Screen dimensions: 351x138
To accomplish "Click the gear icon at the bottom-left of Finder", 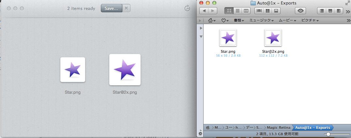I will click(200, 134).
